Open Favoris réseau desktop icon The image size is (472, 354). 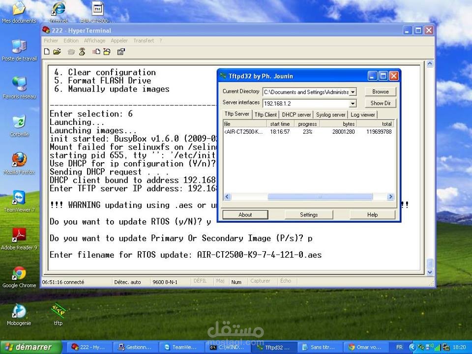click(x=19, y=88)
